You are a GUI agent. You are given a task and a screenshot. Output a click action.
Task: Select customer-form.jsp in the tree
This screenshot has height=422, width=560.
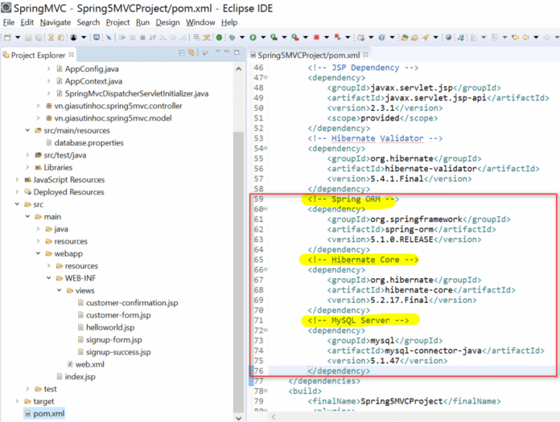118,315
